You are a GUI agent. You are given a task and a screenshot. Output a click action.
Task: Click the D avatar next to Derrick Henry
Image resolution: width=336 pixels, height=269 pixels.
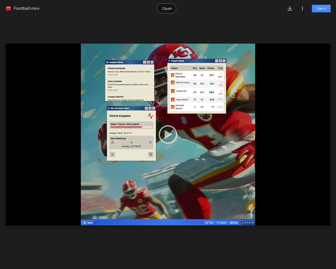click(173, 82)
